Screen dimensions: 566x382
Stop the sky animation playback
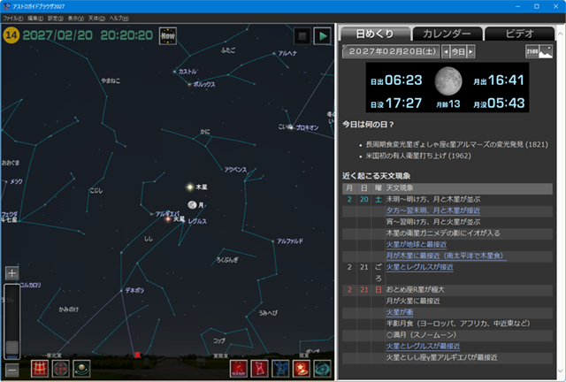[x=302, y=35]
